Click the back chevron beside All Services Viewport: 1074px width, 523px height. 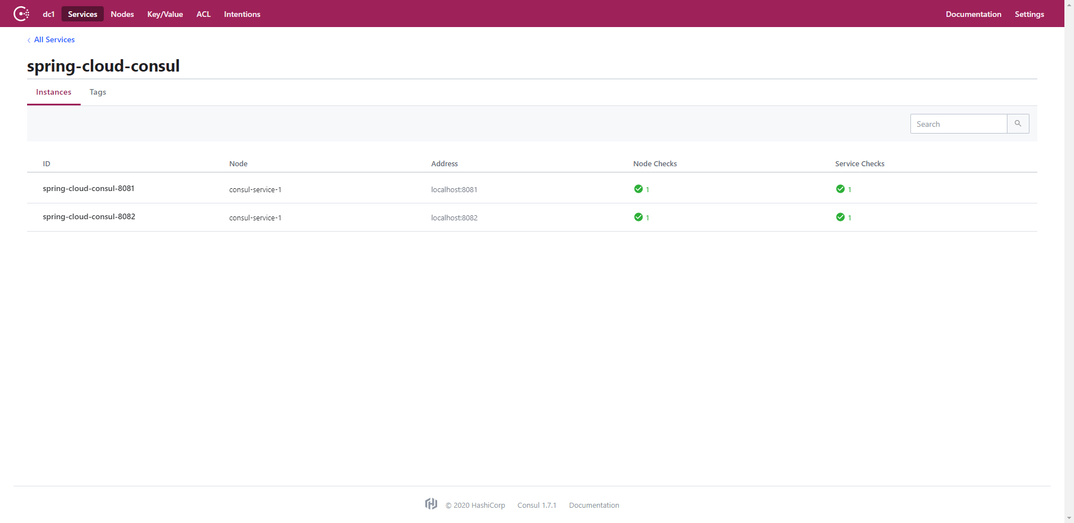click(x=29, y=40)
